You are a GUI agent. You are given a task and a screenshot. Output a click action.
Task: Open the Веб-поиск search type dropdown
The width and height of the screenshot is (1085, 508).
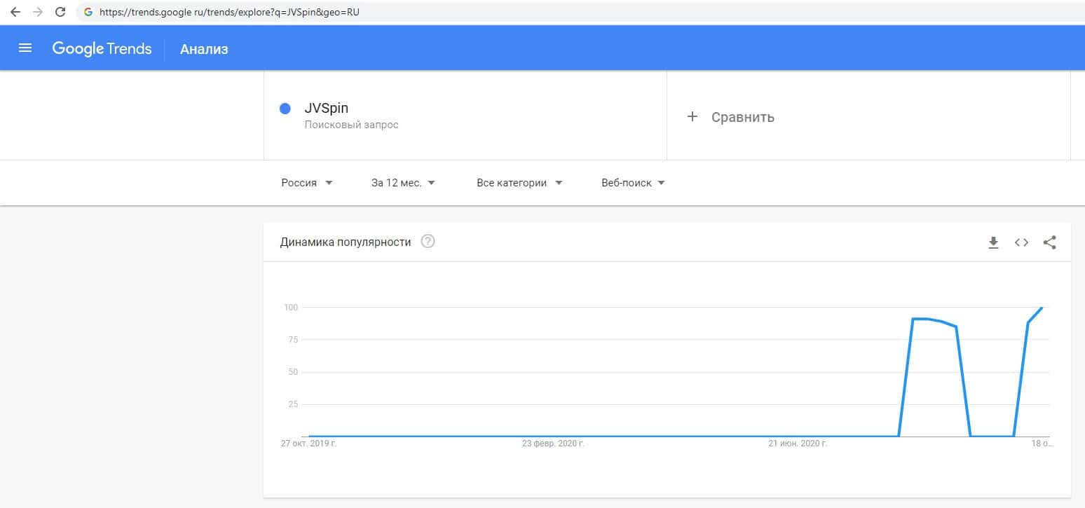(633, 183)
